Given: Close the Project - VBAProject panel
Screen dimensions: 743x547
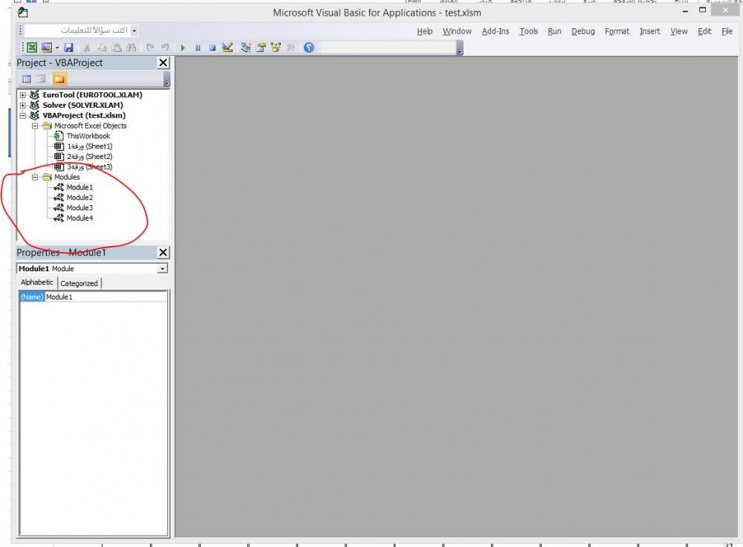Looking at the screenshot, I should (163, 62).
